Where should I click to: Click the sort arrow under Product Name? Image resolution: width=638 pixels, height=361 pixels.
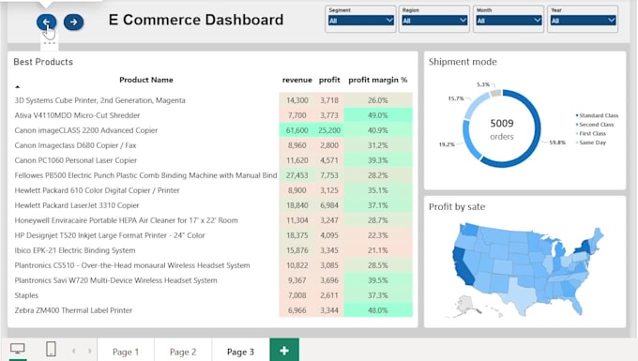pyautogui.click(x=18, y=86)
